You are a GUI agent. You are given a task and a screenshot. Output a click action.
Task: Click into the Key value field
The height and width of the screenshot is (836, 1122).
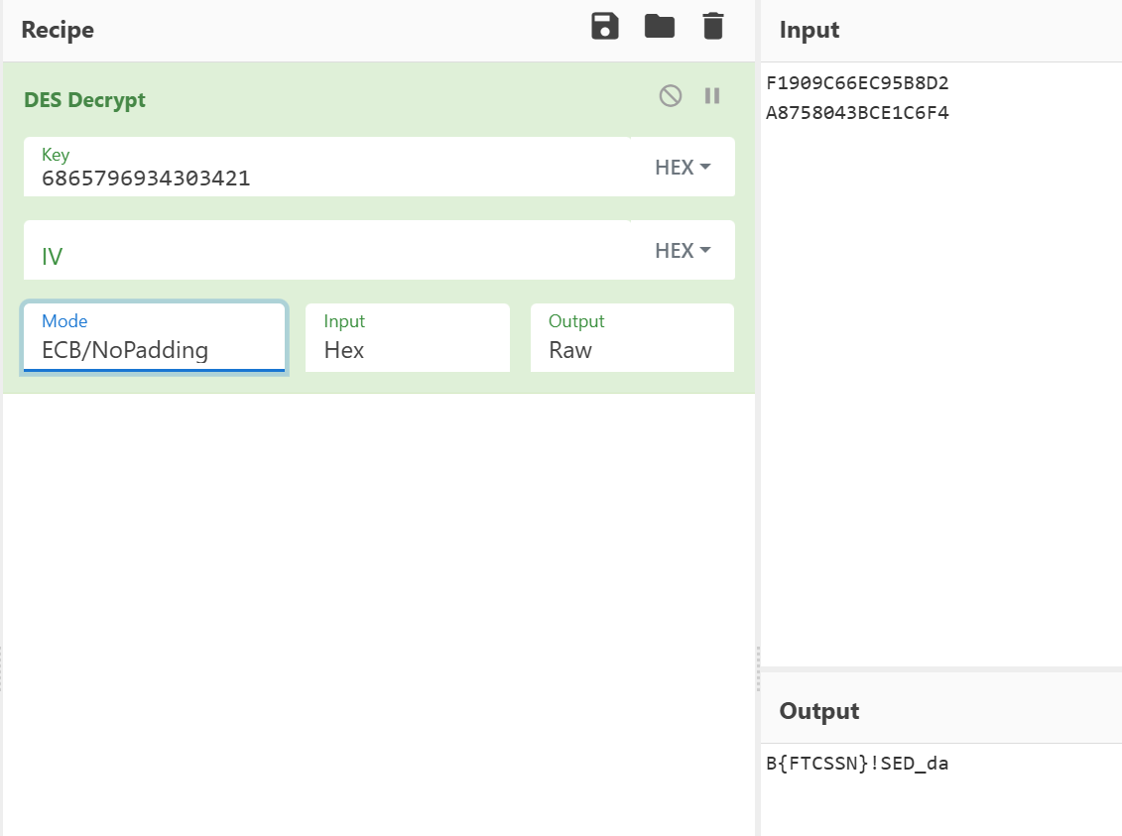coord(327,179)
